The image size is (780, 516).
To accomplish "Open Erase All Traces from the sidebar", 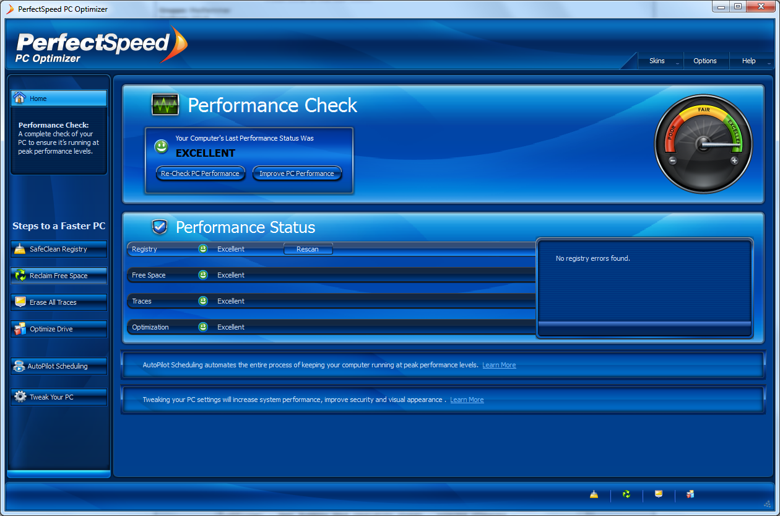I will (x=59, y=302).
